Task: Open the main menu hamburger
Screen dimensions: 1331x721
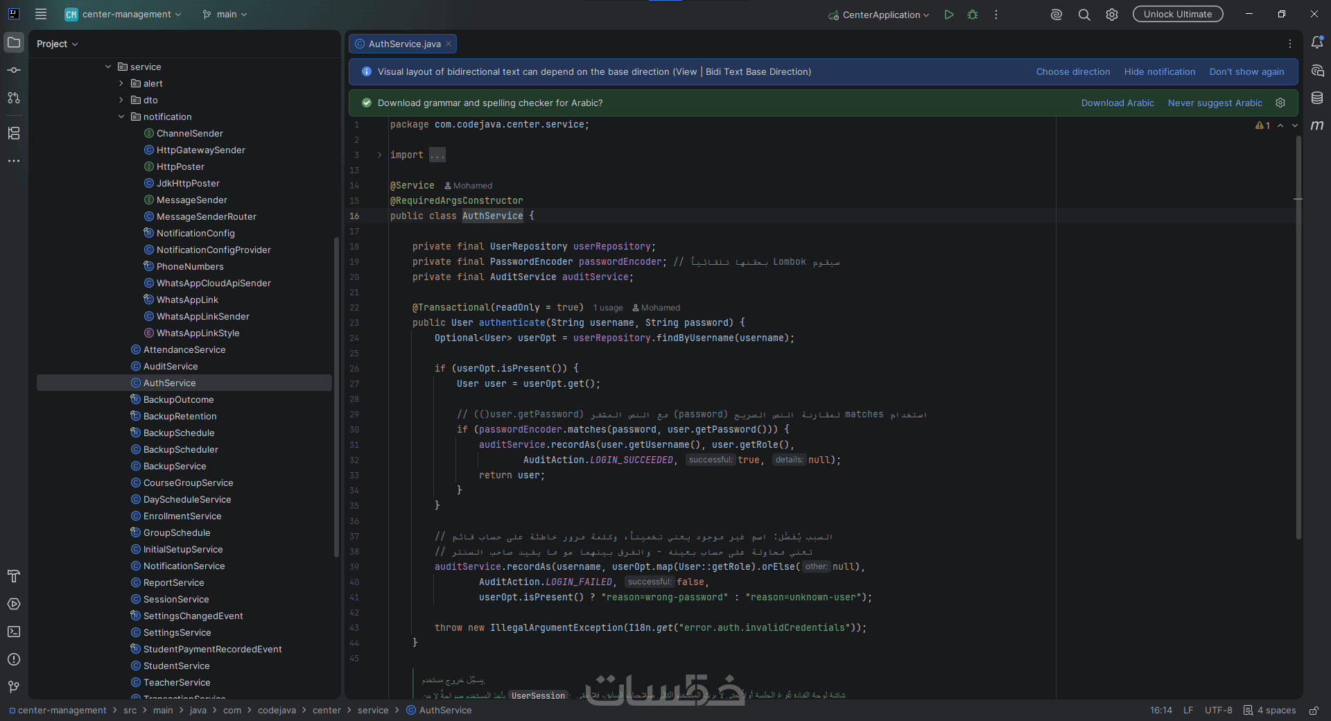Action: click(x=41, y=14)
